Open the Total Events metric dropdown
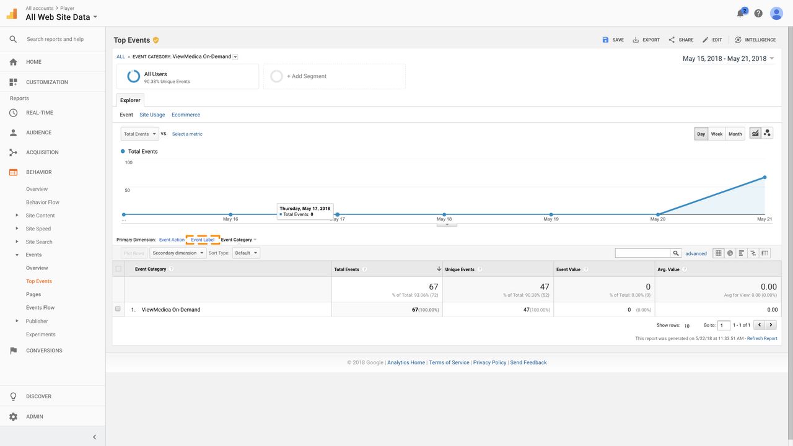 coord(139,134)
